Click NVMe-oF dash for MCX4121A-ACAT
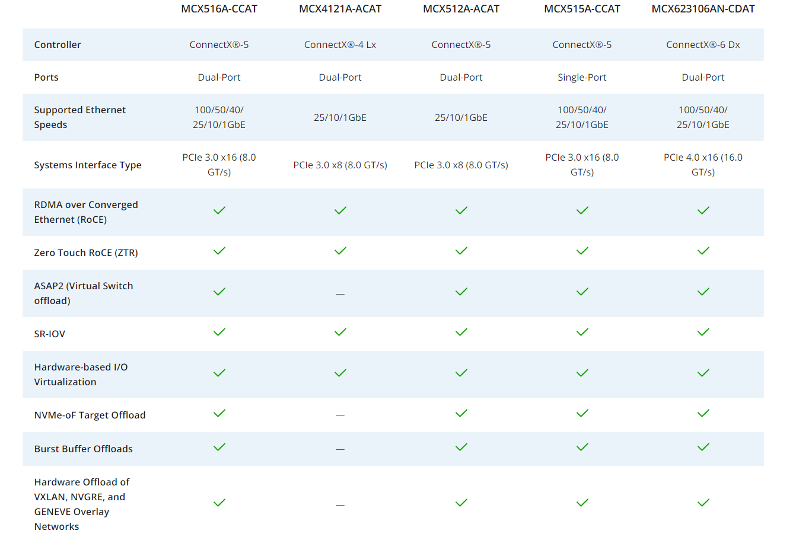 pyautogui.click(x=340, y=415)
